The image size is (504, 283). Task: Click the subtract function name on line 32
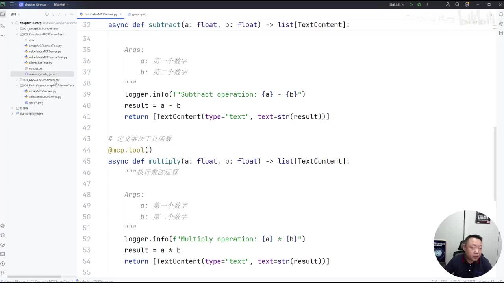point(165,25)
